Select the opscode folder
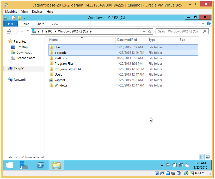This screenshot has width=215, height=179. [123, 53]
